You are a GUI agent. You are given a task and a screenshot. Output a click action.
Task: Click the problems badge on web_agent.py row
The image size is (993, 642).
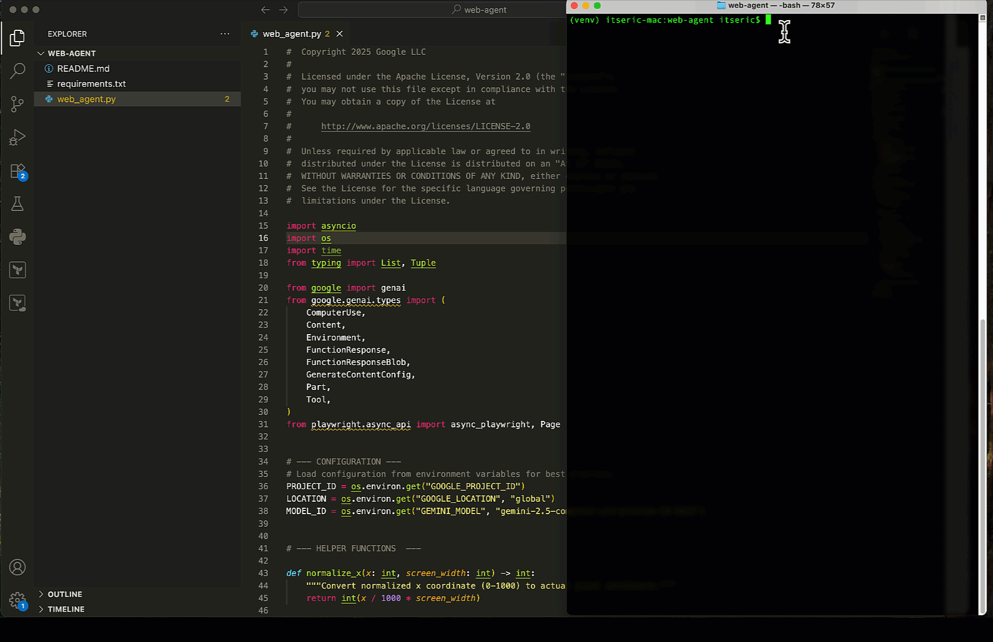click(x=227, y=99)
